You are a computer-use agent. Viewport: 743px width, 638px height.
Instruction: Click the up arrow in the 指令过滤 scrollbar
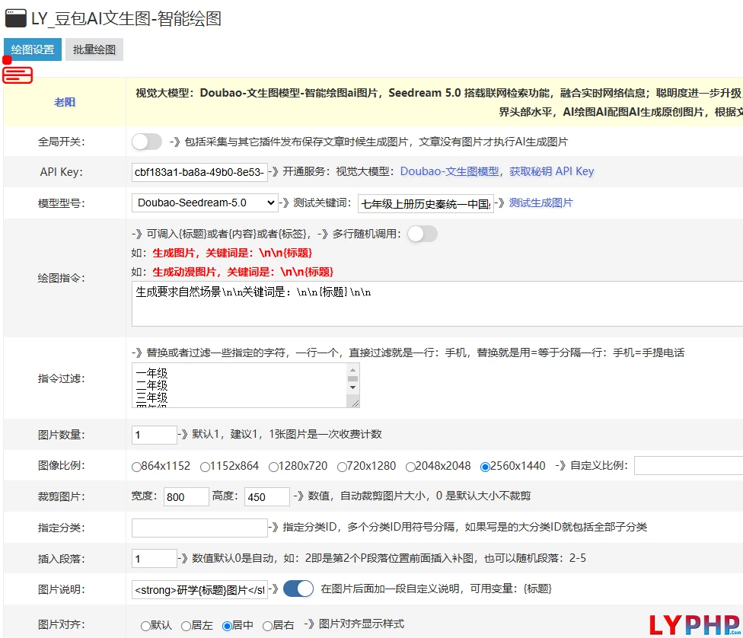click(352, 369)
